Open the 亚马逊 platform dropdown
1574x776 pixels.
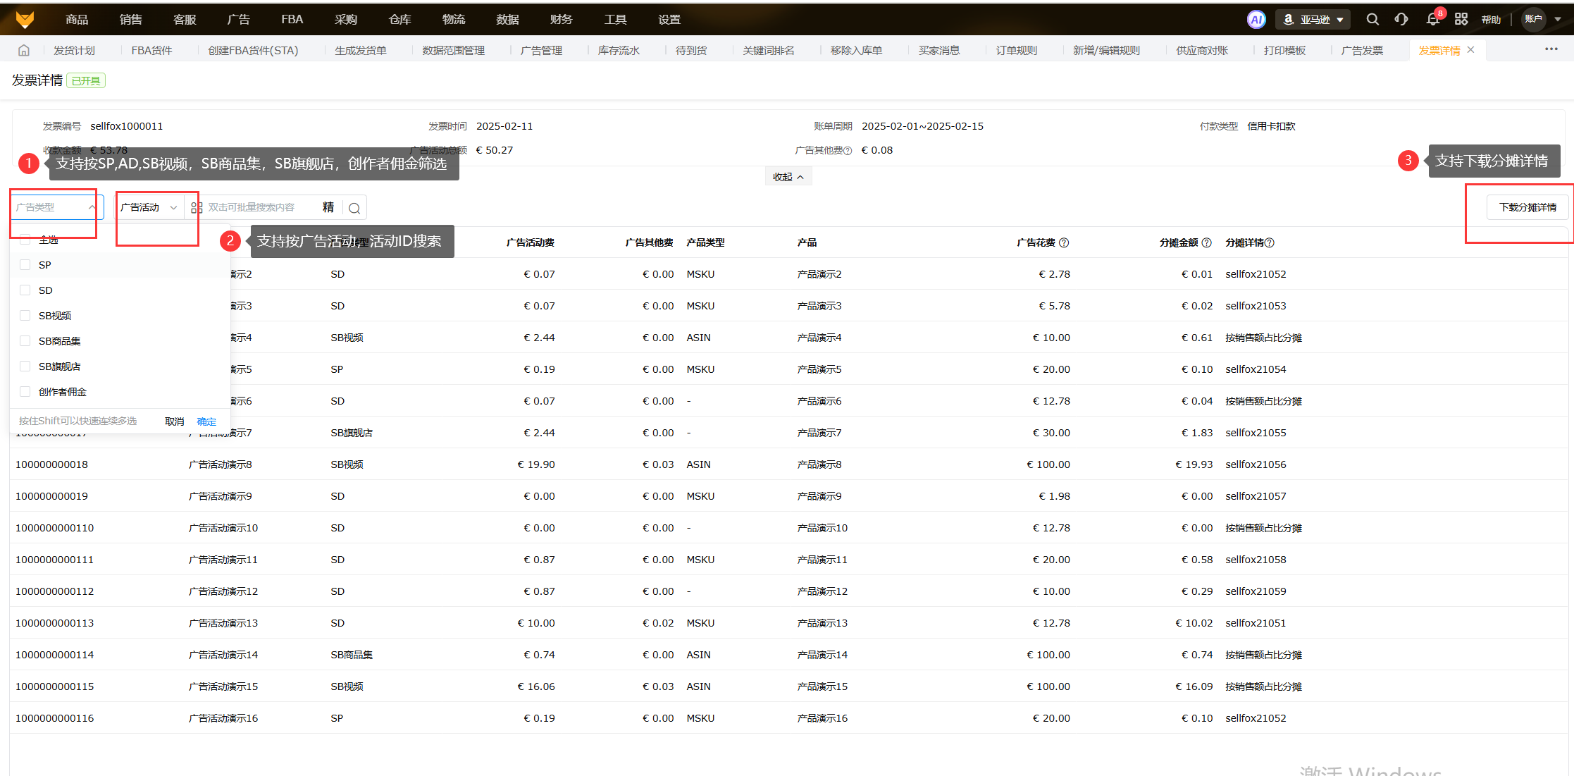(1313, 20)
